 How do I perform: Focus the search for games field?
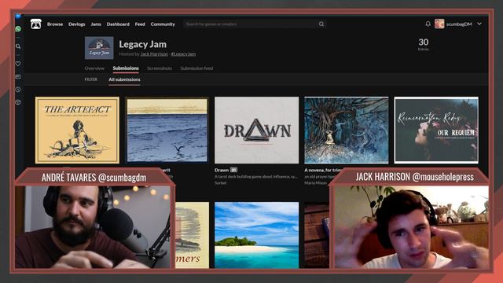(250, 24)
